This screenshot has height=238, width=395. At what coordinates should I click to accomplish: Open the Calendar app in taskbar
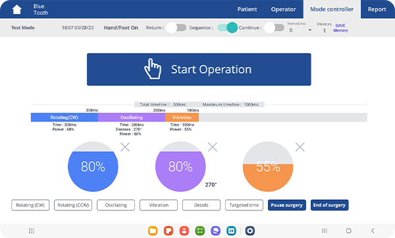click(x=231, y=231)
